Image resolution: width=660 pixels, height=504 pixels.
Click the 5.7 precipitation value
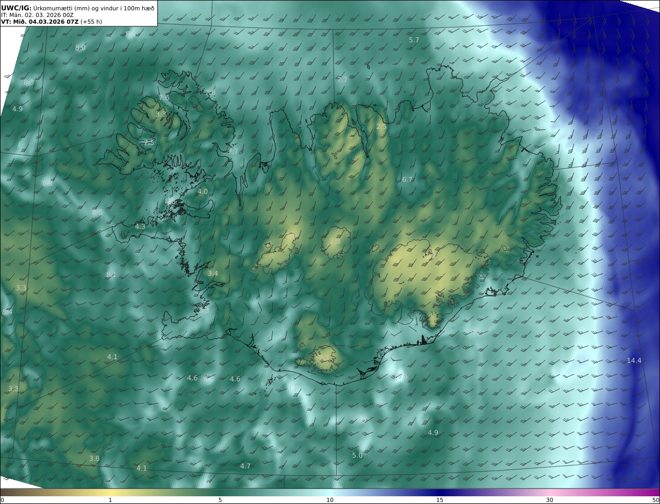pos(414,40)
